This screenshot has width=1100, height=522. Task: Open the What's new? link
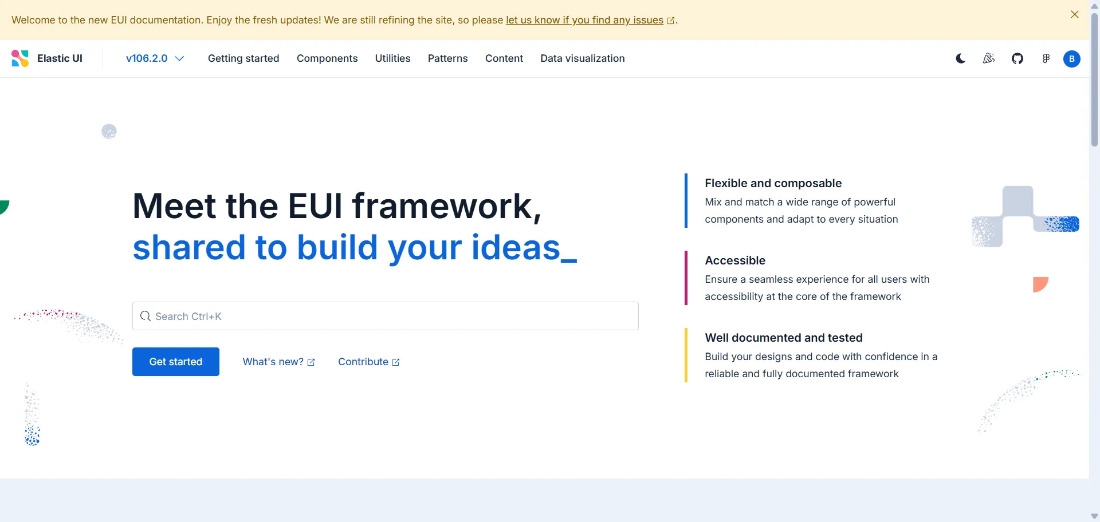(x=279, y=362)
